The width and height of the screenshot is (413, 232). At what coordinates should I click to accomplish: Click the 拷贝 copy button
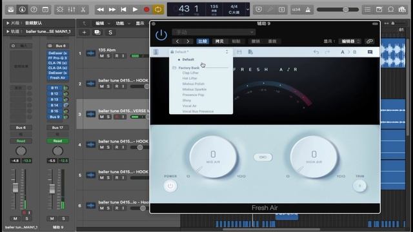tap(219, 41)
